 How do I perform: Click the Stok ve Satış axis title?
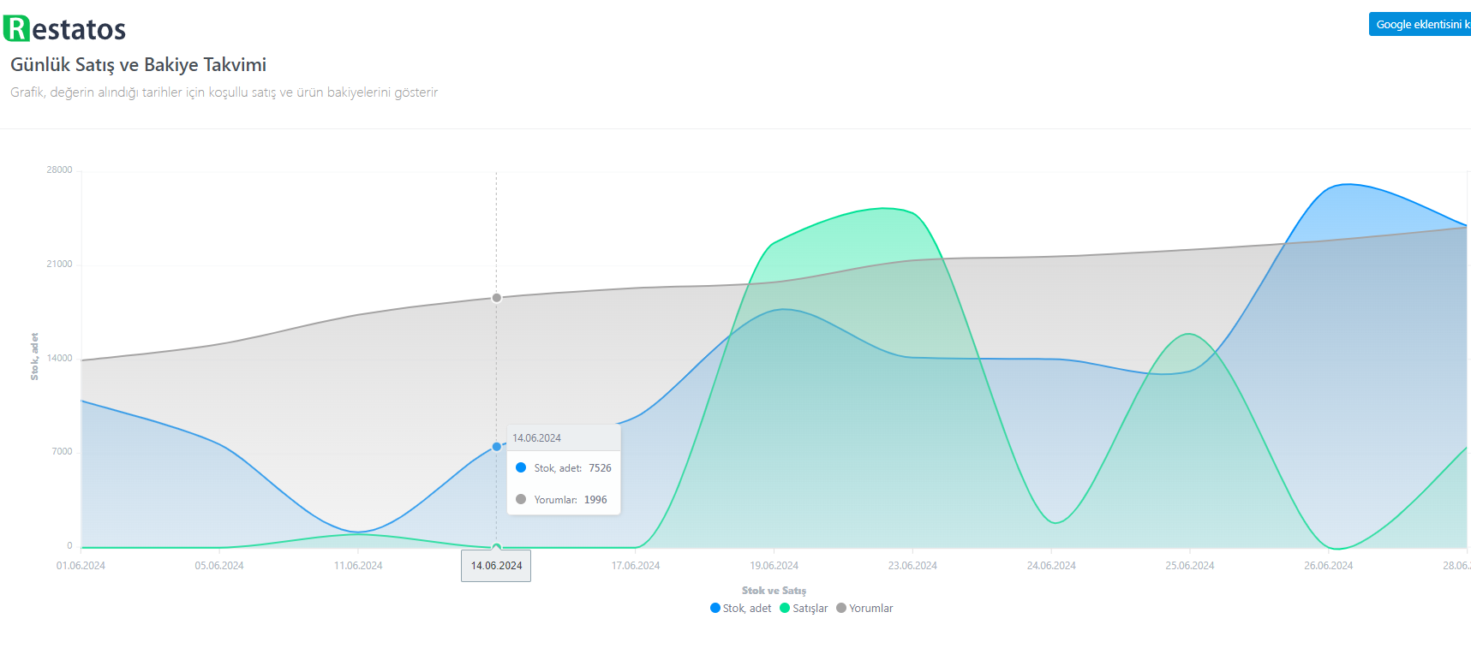coord(774,591)
